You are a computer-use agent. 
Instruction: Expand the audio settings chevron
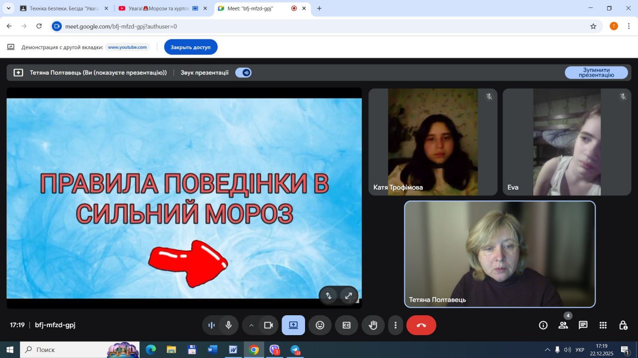251,325
